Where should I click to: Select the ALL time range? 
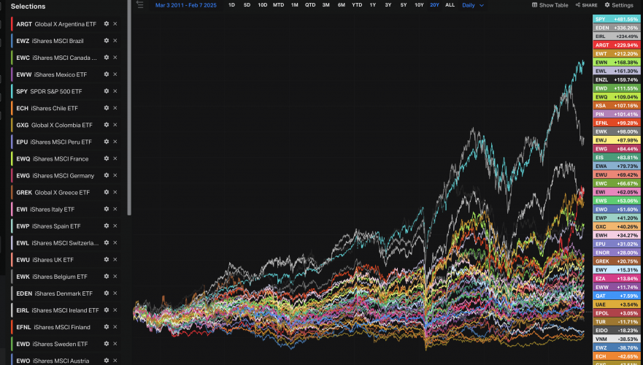click(x=450, y=5)
